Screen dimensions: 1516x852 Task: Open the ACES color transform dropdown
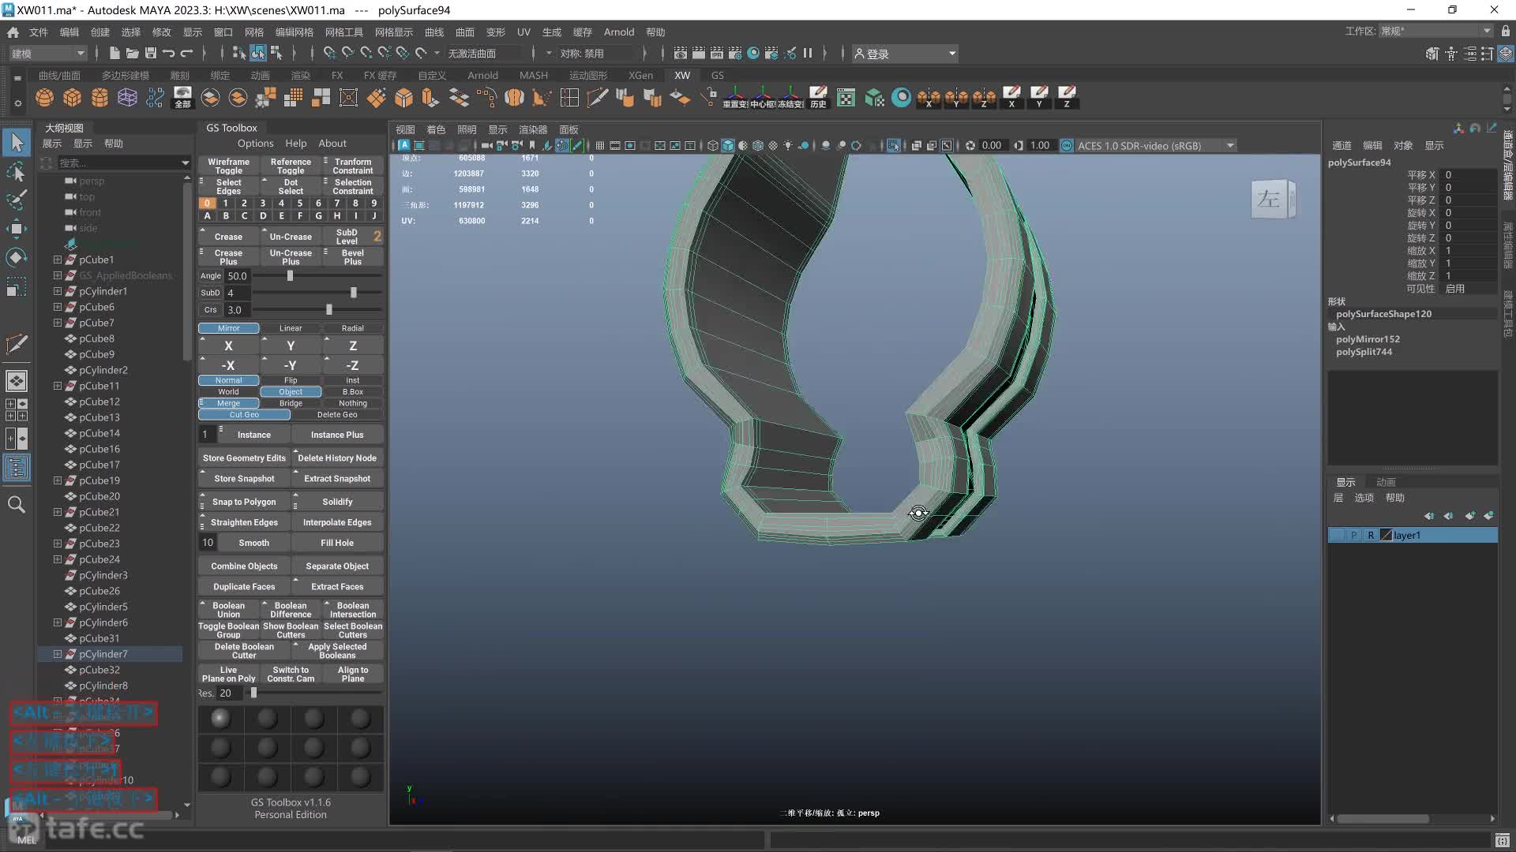[1155, 146]
